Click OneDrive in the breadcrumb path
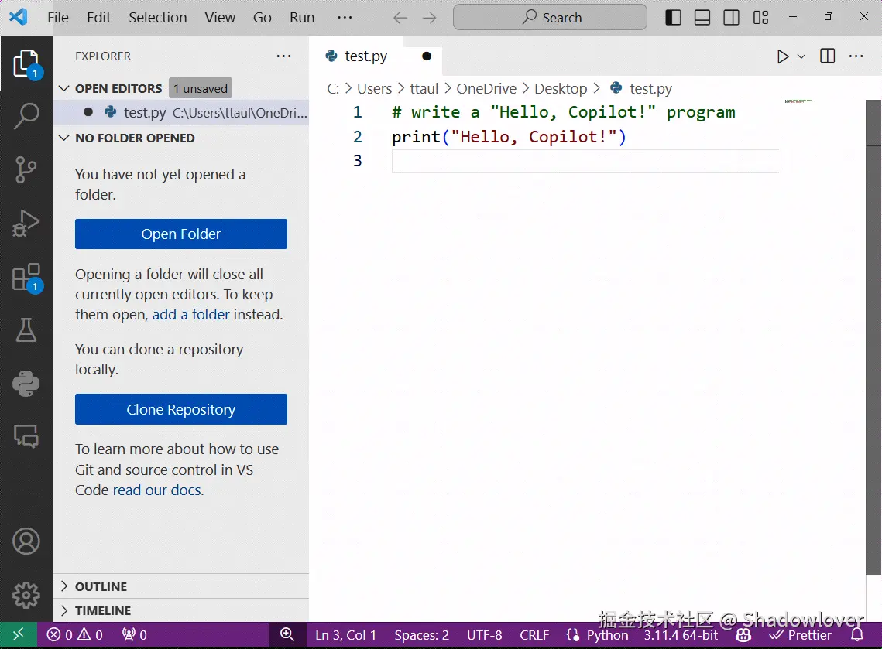The image size is (882, 649). [x=486, y=88]
